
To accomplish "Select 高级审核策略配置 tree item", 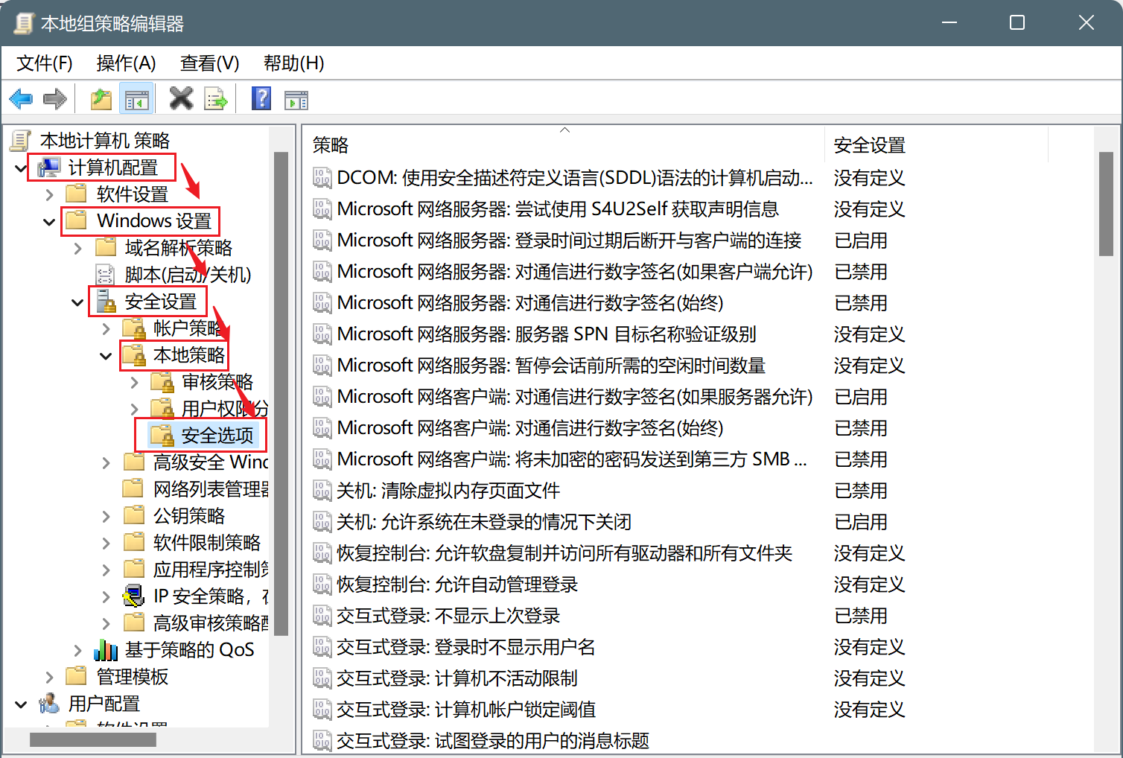I will coord(211,623).
